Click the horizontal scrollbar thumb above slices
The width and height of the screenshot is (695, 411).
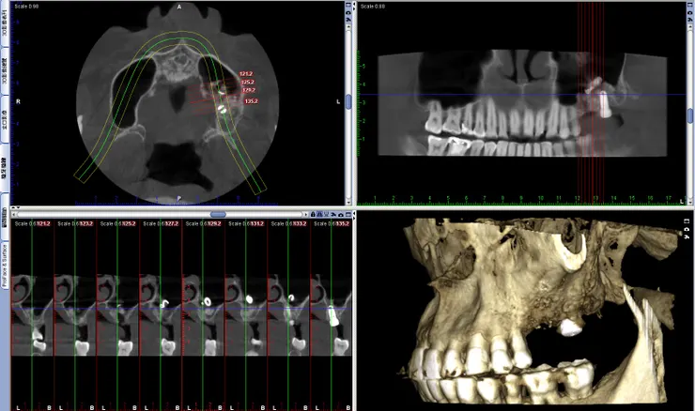218,214
